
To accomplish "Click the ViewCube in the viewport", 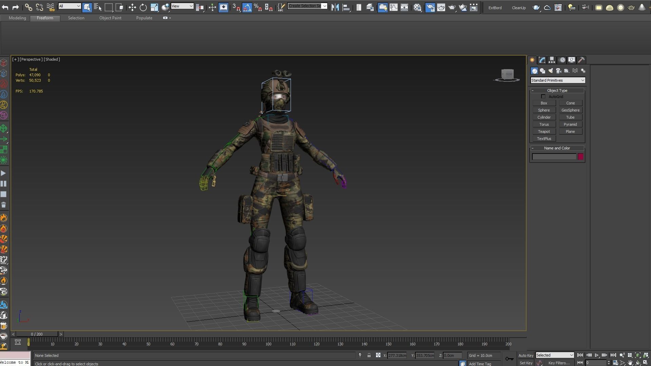I will tap(507, 75).
